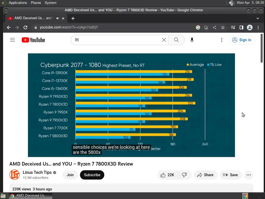Open the Applications menu

click(18, 3)
